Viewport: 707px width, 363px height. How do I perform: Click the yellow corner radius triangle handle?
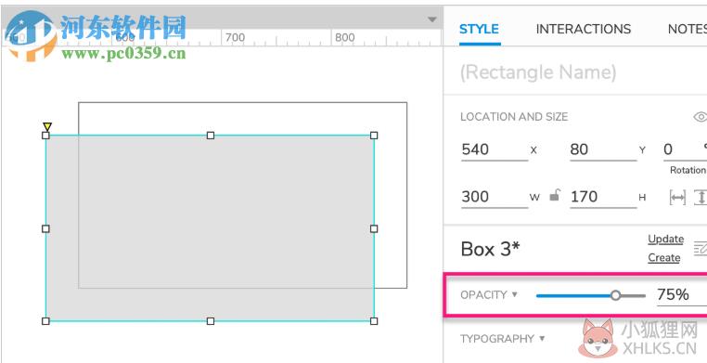pos(47,126)
